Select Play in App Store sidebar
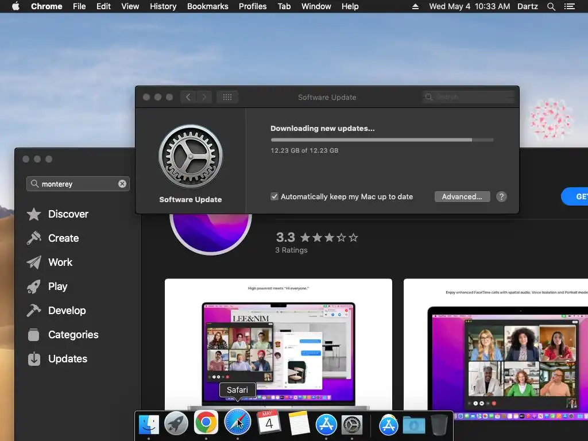Image resolution: width=588 pixels, height=441 pixels. [47, 287]
